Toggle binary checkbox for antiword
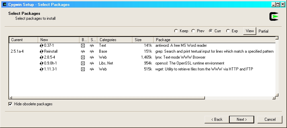The width and height of the screenshot is (287, 128). (83, 45)
